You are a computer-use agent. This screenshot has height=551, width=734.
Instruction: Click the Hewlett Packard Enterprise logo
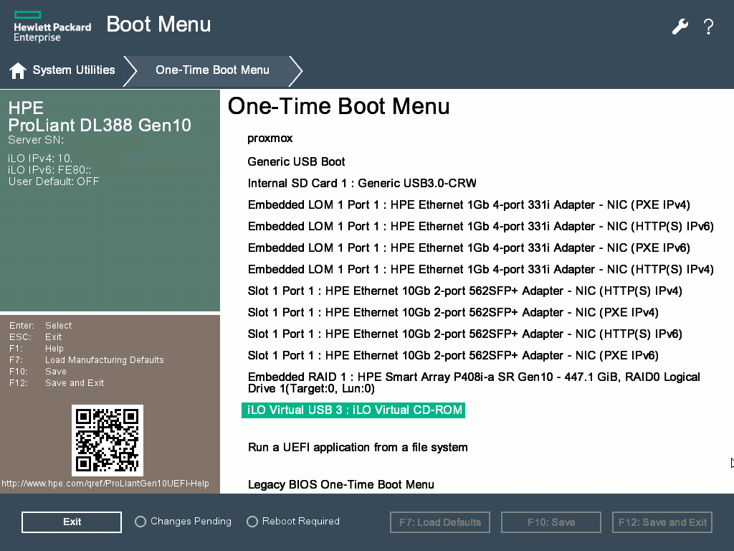pyautogui.click(x=52, y=27)
